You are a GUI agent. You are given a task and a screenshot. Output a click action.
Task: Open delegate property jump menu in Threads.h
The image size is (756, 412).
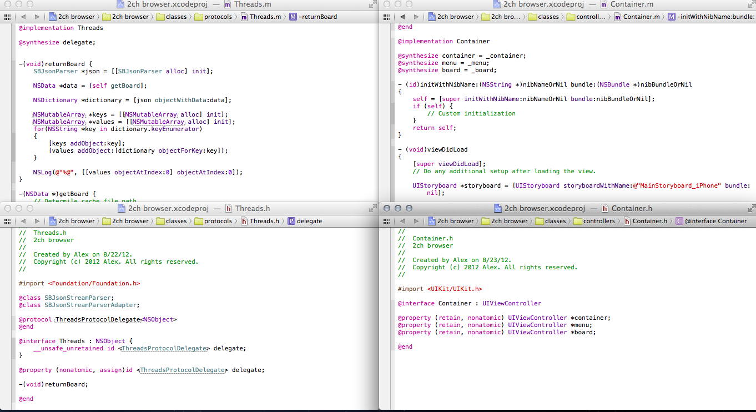305,221
